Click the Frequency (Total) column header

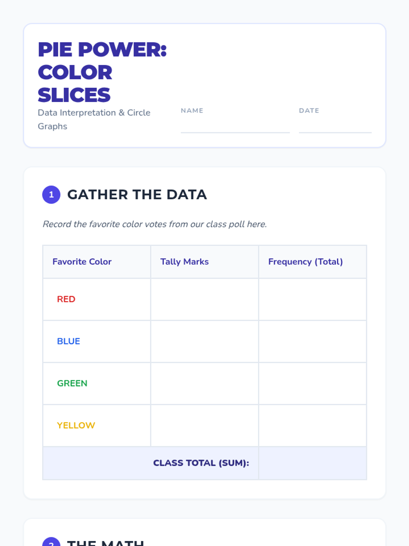click(x=305, y=262)
